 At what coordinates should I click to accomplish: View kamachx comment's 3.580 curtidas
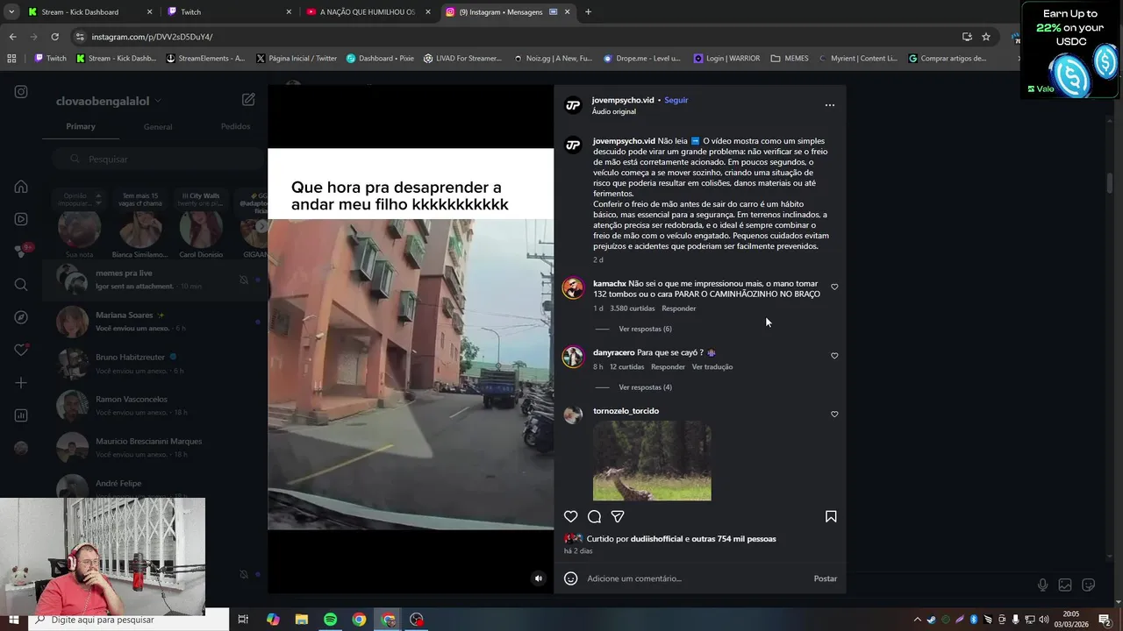coord(633,308)
